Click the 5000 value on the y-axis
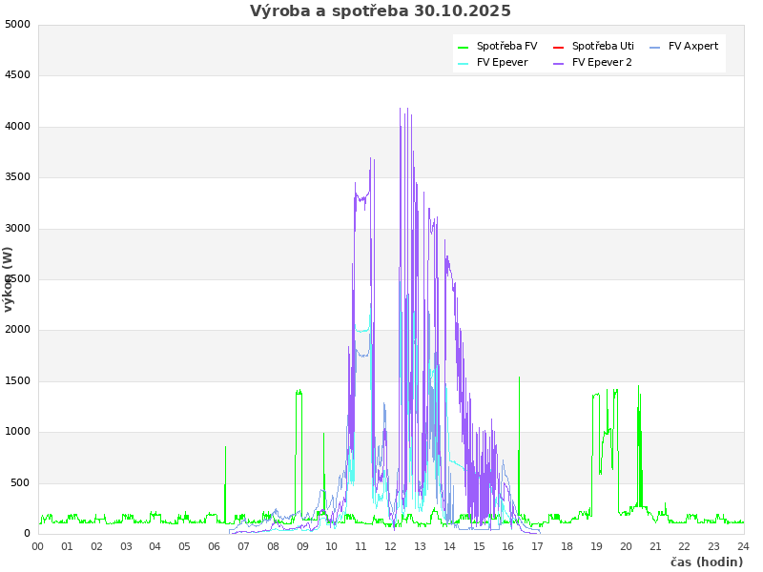This screenshot has width=763, height=572. pos(17,24)
